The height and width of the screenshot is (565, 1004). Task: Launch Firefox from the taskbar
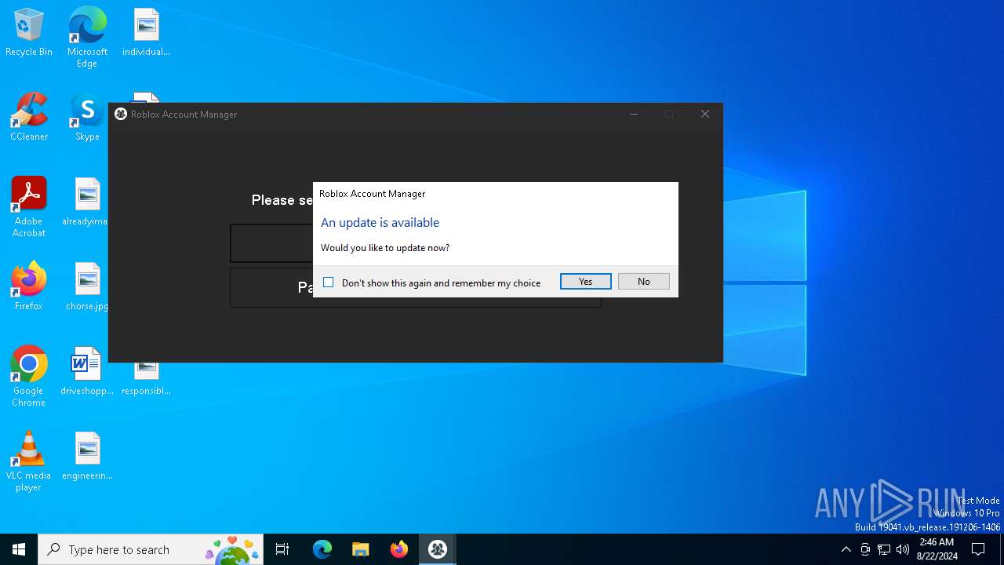[x=399, y=549]
